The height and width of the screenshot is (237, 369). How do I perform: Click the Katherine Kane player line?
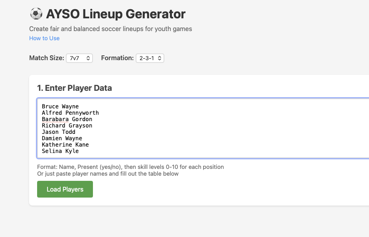point(65,145)
